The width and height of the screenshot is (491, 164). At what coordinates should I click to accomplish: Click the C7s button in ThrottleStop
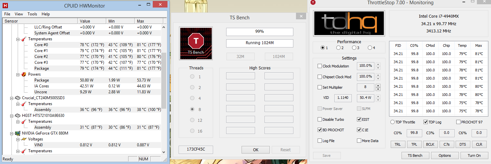(446, 144)
